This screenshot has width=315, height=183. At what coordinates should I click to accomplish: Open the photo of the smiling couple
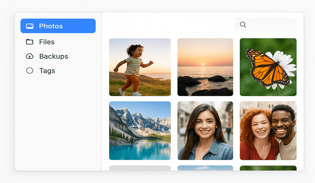(x=268, y=131)
